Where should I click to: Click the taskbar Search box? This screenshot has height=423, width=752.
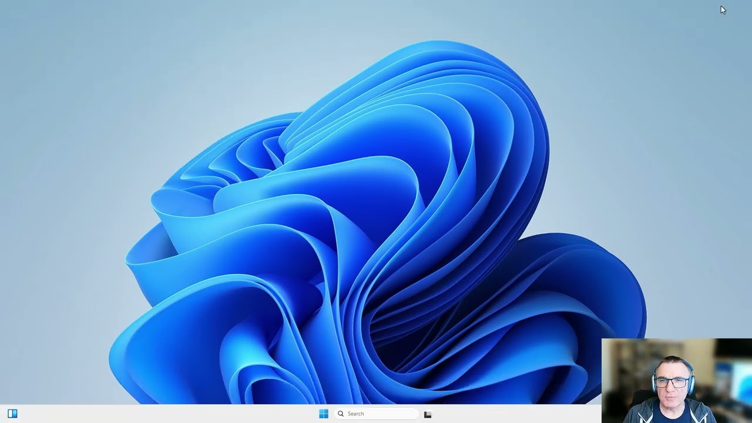pos(377,414)
